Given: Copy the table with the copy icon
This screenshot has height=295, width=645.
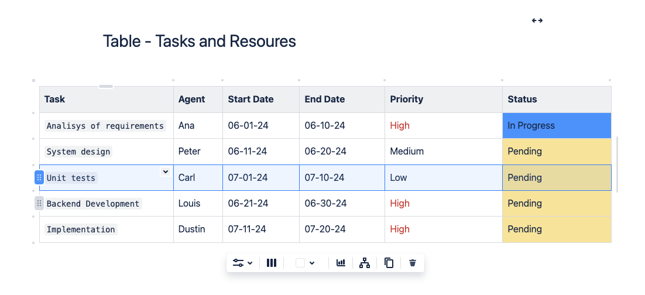Looking at the screenshot, I should [389, 263].
